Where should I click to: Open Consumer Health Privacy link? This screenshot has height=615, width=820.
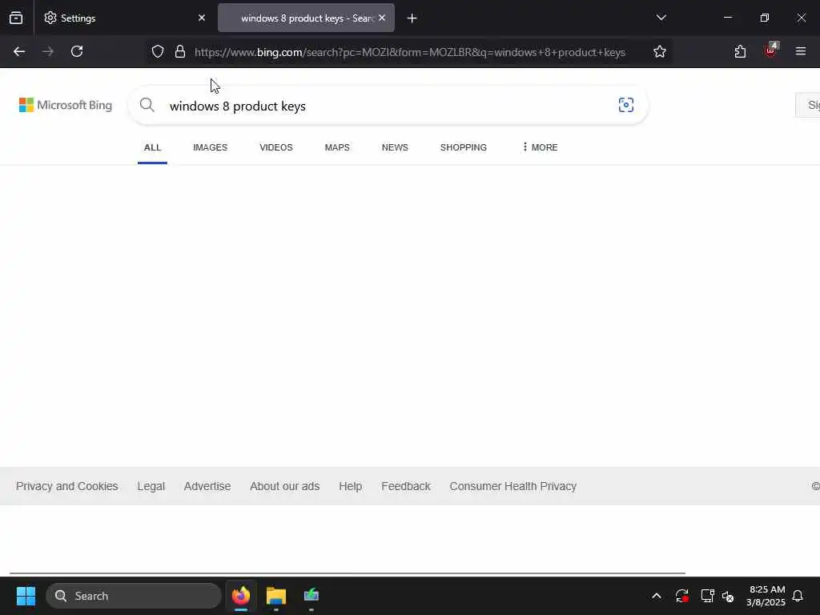point(513,486)
